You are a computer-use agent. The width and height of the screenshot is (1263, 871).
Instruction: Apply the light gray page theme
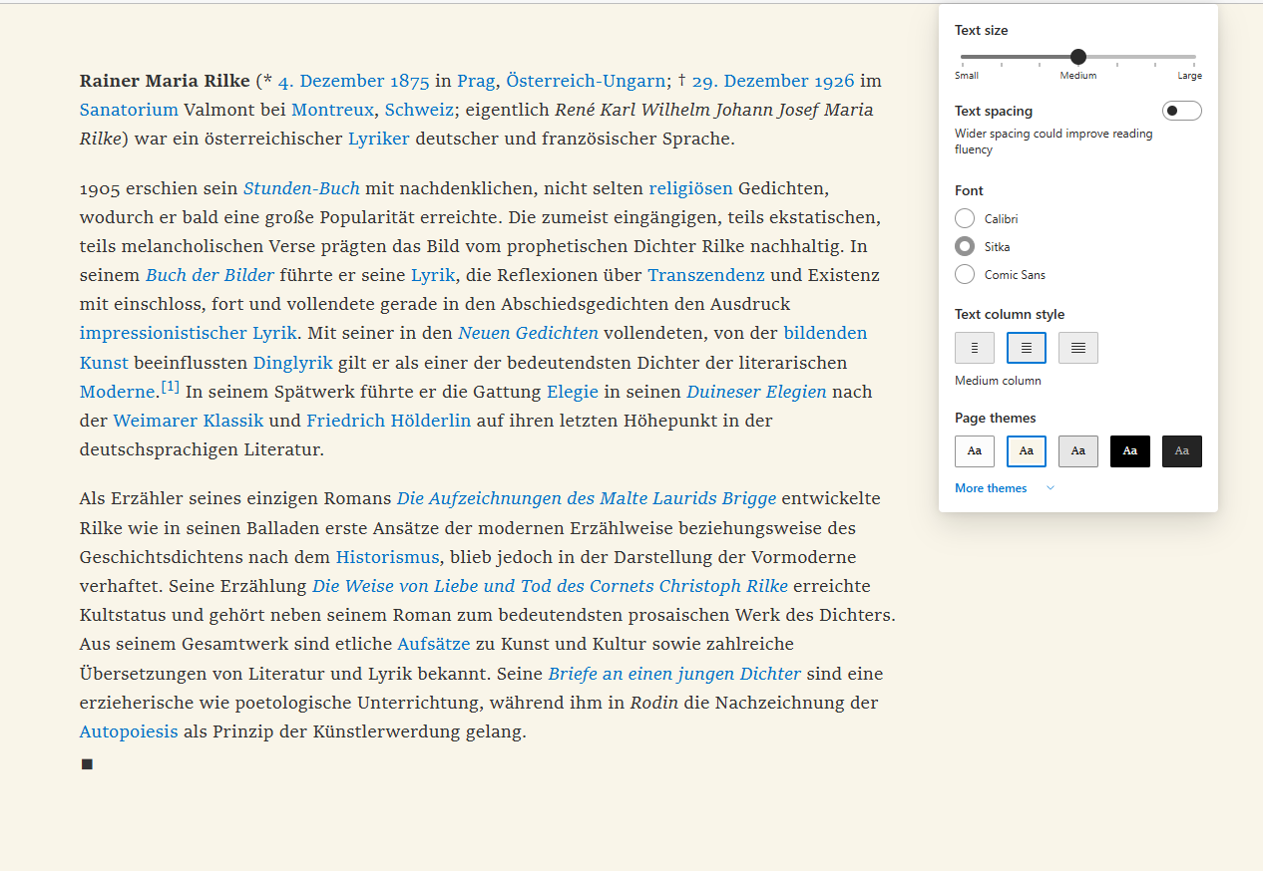tap(1077, 451)
